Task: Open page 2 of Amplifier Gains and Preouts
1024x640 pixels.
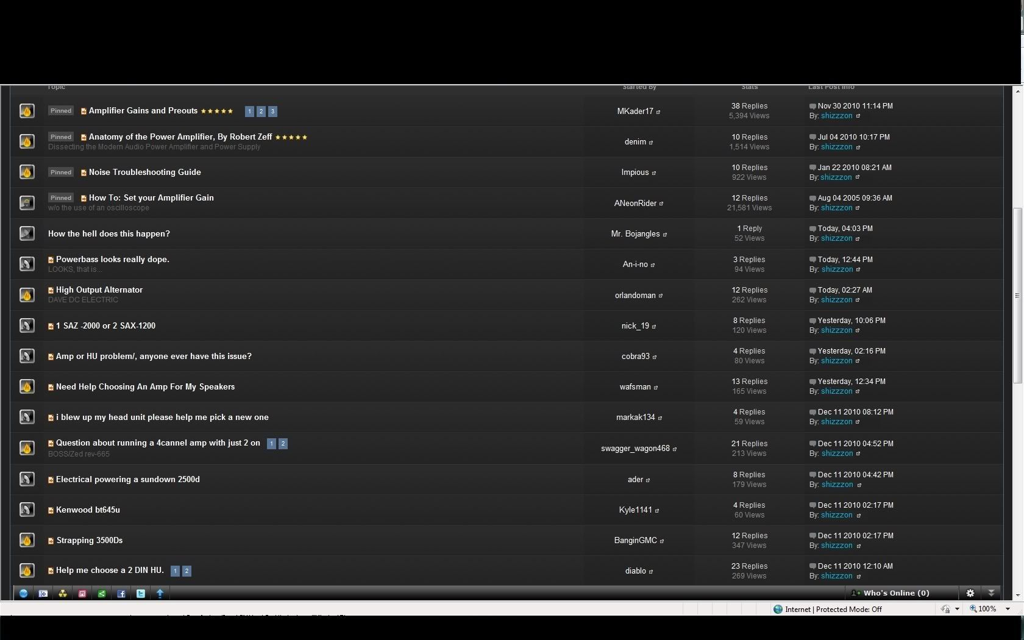Action: pos(261,112)
